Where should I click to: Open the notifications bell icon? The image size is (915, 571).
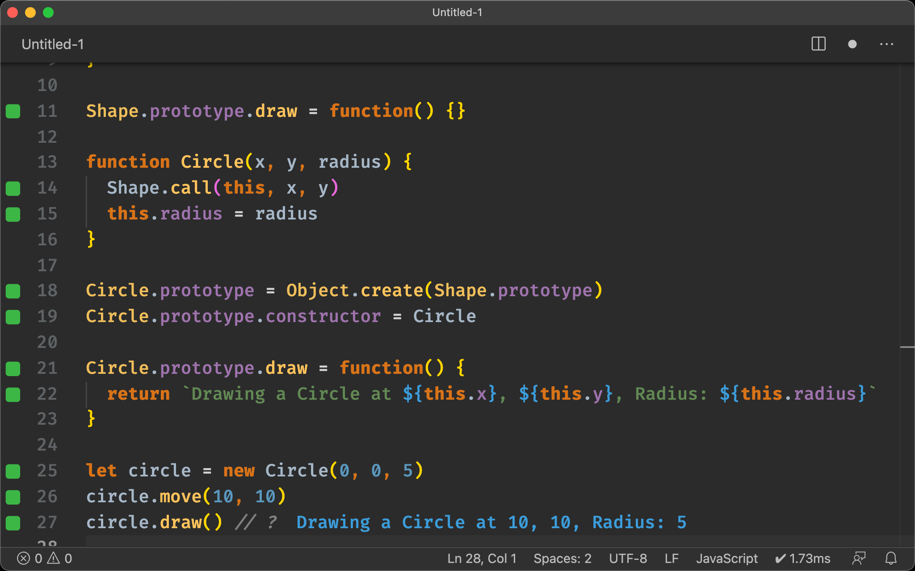(x=891, y=558)
